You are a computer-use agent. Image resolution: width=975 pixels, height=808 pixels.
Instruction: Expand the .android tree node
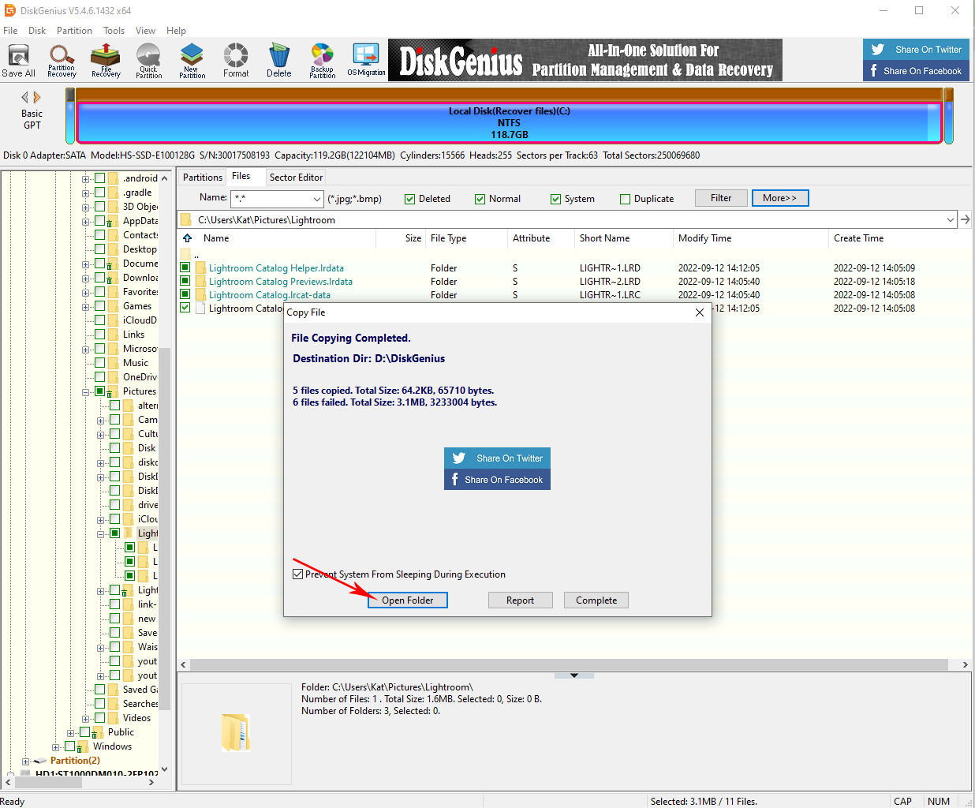point(85,179)
